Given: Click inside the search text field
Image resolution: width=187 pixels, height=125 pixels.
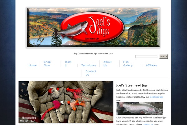Looking at the screenshot, I should click(146, 57).
